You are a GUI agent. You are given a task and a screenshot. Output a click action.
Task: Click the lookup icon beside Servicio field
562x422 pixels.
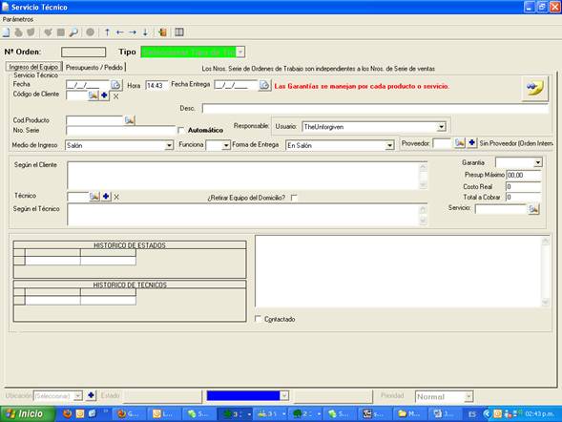tap(533, 209)
